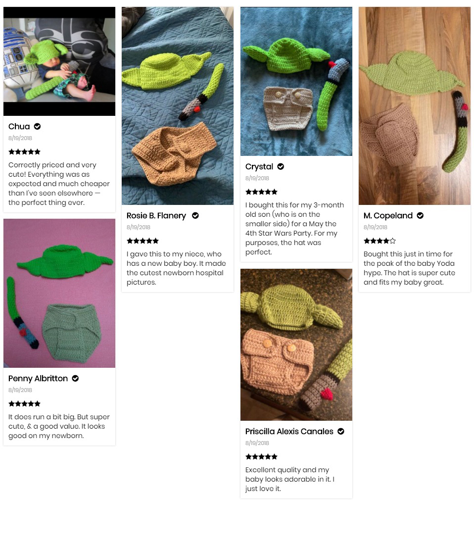The height and width of the screenshot is (544, 474).
Task: Click M. Copeland's verified checkmark icon
Action: tap(420, 216)
